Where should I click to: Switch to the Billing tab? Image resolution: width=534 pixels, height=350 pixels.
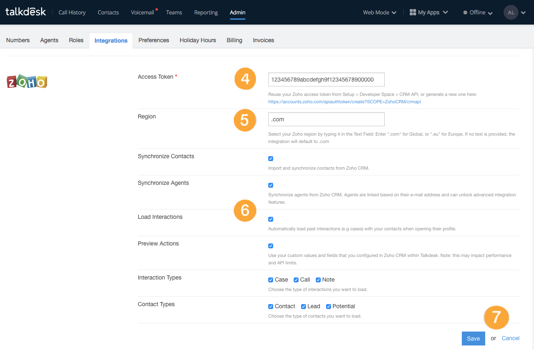coord(235,40)
